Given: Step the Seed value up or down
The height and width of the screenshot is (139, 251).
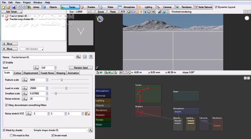Looking at the screenshot, I should (55, 68).
